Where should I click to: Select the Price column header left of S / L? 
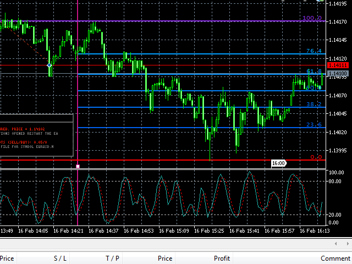tap(7, 258)
